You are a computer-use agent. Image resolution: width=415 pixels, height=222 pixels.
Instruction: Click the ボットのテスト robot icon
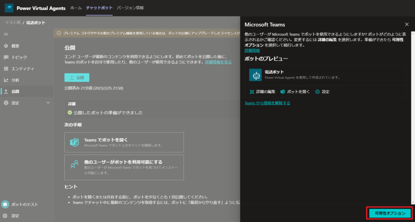click(x=5, y=204)
